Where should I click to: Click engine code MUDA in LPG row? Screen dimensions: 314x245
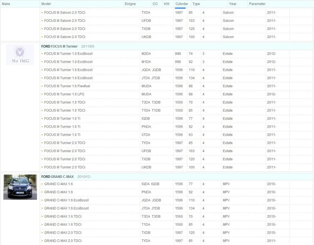[146, 94]
